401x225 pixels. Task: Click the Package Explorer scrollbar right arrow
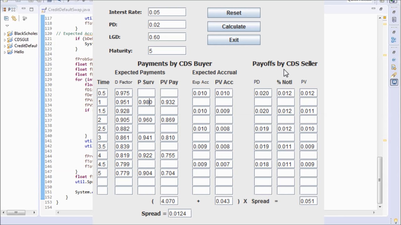pyautogui.click(x=34, y=212)
